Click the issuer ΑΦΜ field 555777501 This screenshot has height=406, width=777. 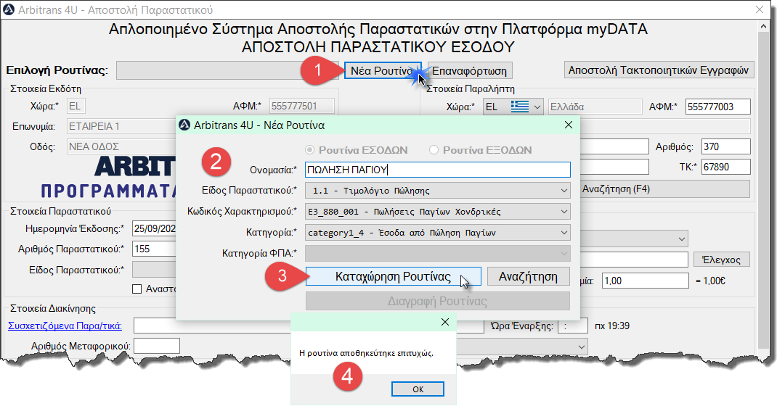(302, 106)
